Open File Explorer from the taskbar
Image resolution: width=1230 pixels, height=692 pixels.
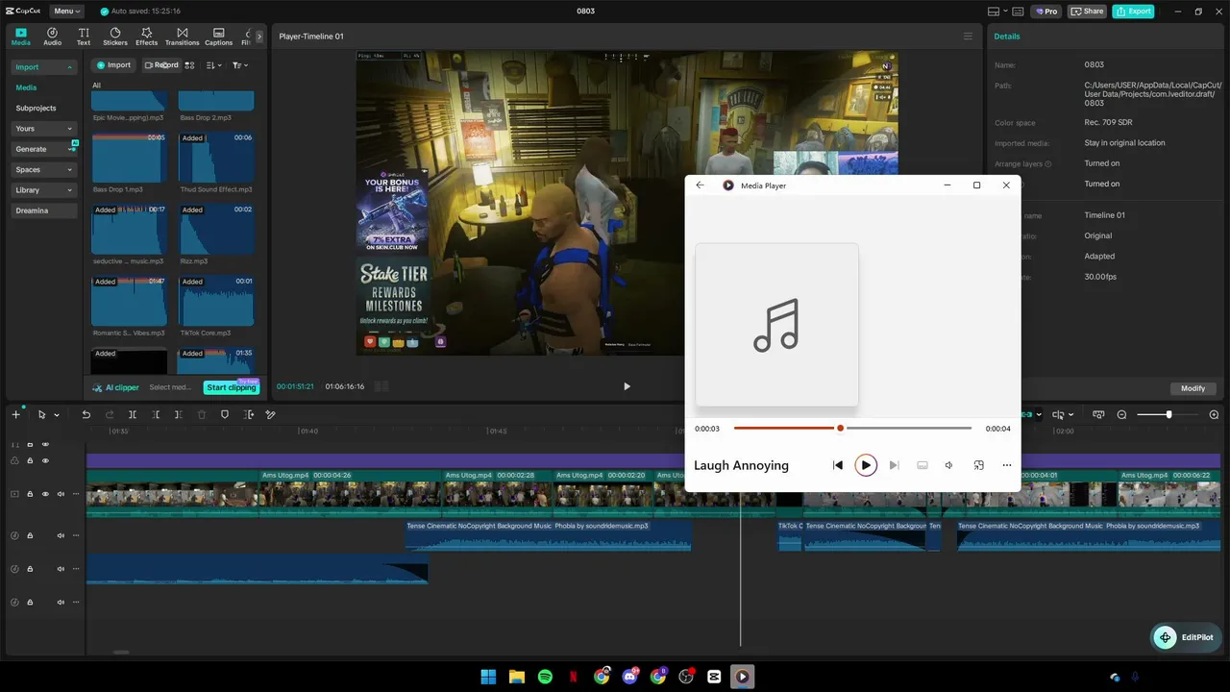point(516,677)
